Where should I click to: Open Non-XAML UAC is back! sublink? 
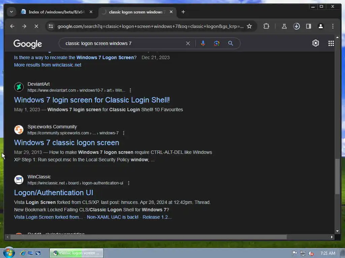coord(113,217)
